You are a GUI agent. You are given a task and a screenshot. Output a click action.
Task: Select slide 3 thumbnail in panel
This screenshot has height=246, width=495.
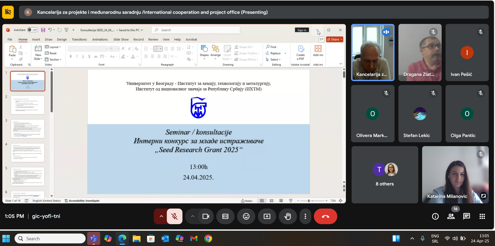(28, 129)
